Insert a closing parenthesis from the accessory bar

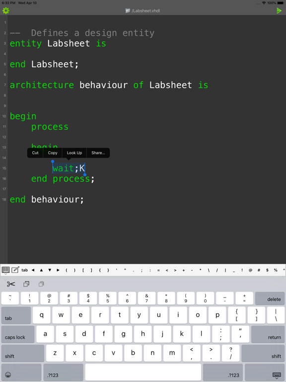[x=74, y=270]
